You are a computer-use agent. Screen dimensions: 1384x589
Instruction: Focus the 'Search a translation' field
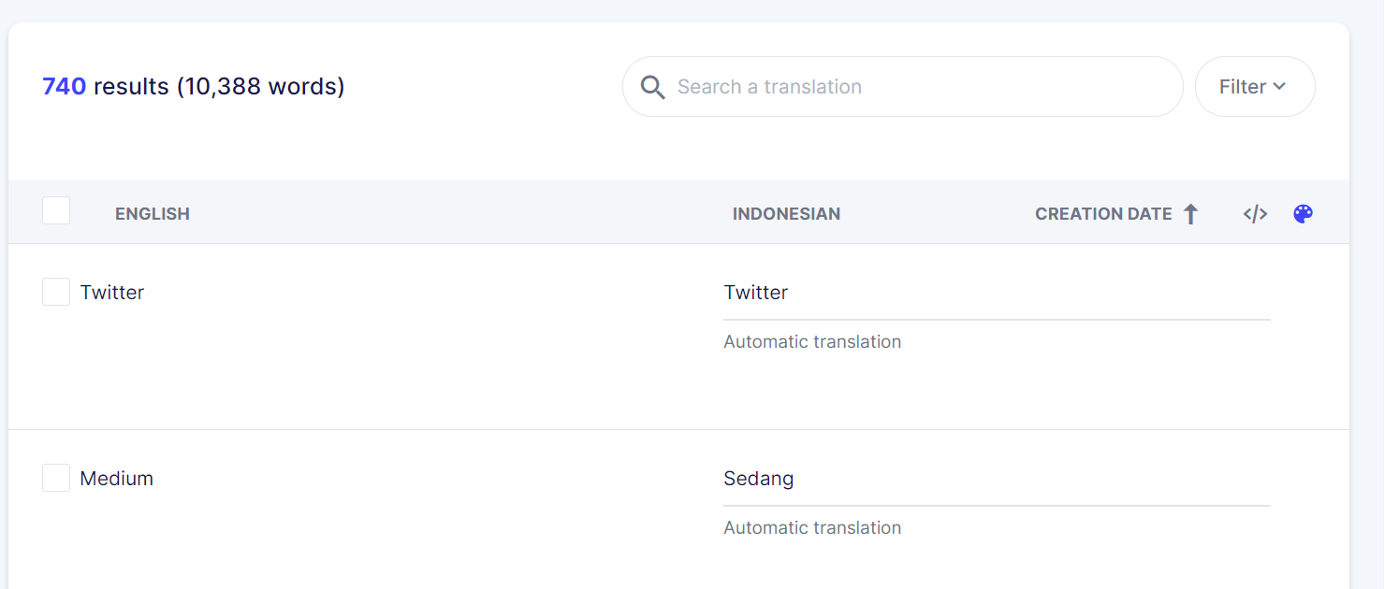click(917, 87)
